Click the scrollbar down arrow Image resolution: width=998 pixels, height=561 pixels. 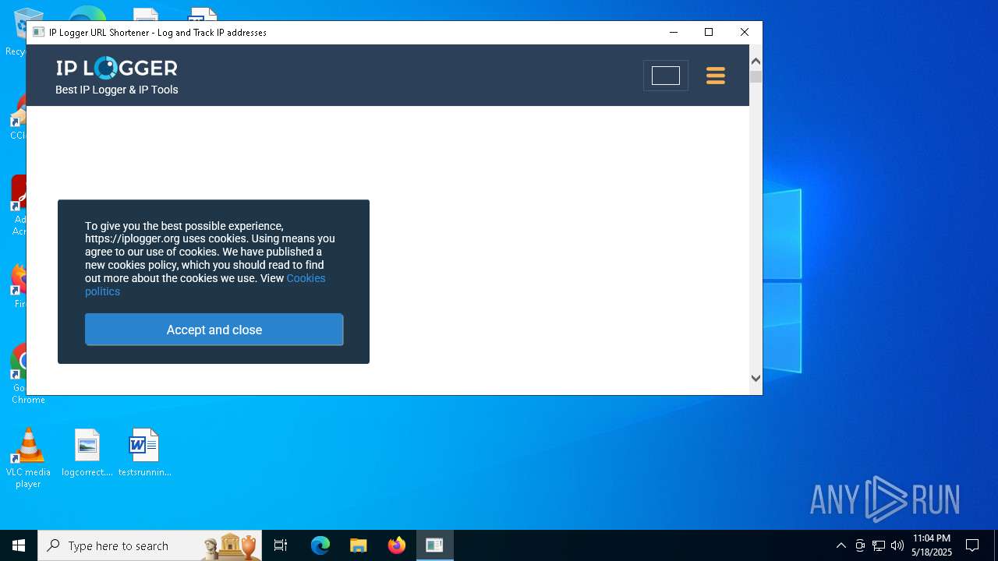click(x=756, y=378)
